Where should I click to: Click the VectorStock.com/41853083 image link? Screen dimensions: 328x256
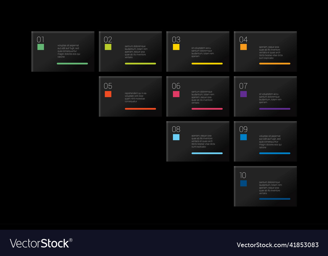[277, 245]
